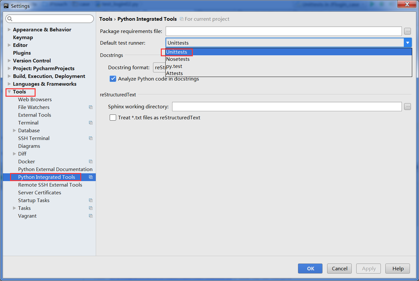Collapse the Tools tree section
419x281 pixels.
(9, 92)
